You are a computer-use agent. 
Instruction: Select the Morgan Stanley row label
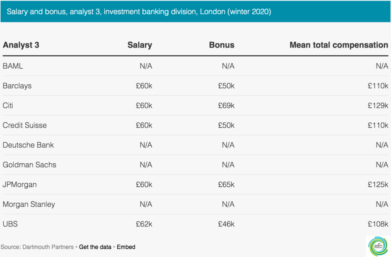pos(29,204)
